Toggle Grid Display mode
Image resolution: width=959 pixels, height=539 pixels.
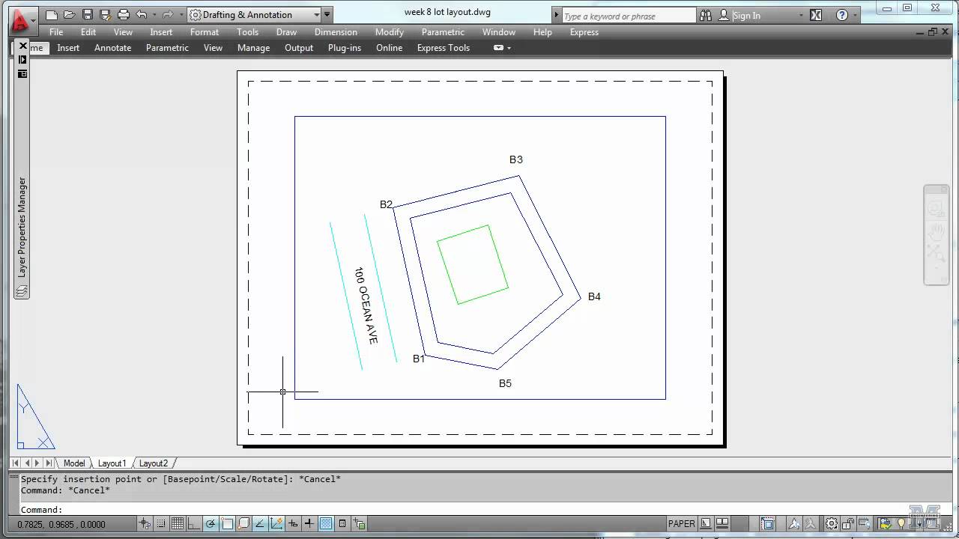coord(178,523)
